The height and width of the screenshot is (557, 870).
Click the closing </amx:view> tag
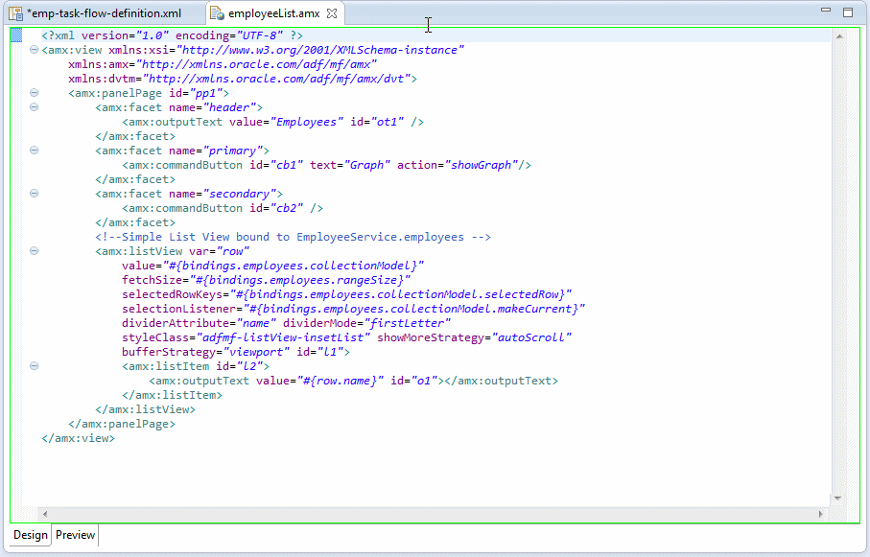tap(79, 438)
